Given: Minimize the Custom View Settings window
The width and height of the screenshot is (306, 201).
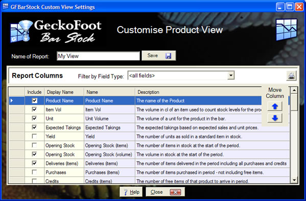Looking at the screenshot, I should pyautogui.click(x=280, y=7).
